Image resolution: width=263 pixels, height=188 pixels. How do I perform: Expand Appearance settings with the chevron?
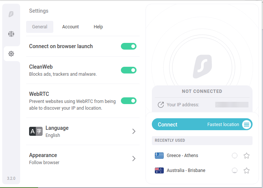(134, 159)
